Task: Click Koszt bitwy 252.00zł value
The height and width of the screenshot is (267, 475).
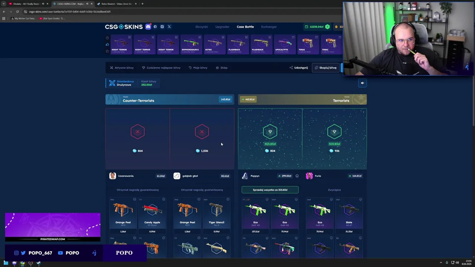Action: tap(147, 85)
